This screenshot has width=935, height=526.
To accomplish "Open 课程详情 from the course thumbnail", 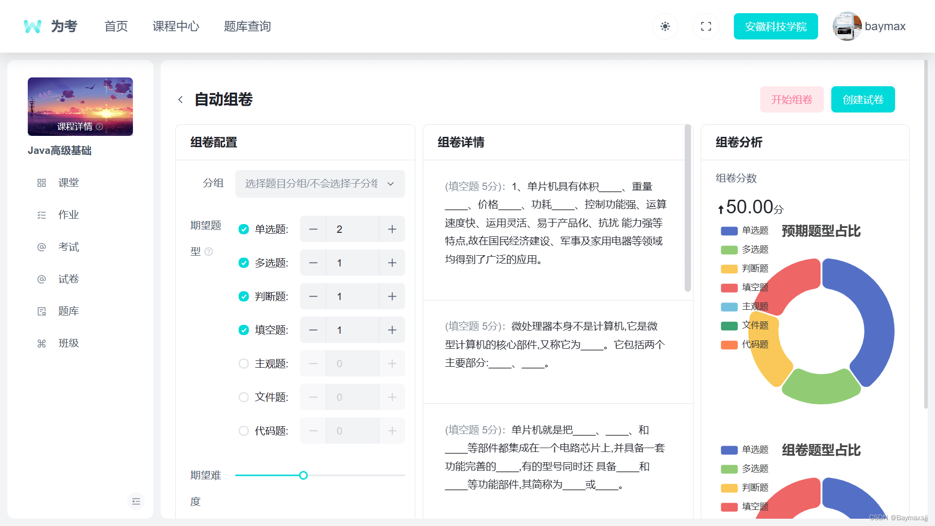I will (79, 126).
